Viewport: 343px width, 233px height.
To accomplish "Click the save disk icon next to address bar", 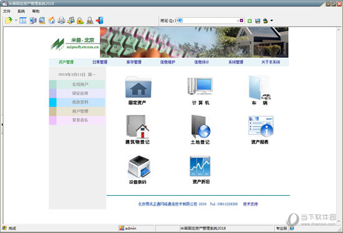I will coord(258,21).
